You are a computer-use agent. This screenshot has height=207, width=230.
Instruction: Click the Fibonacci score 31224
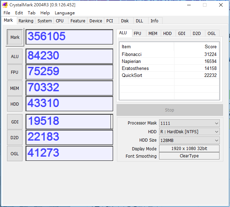pos(210,54)
